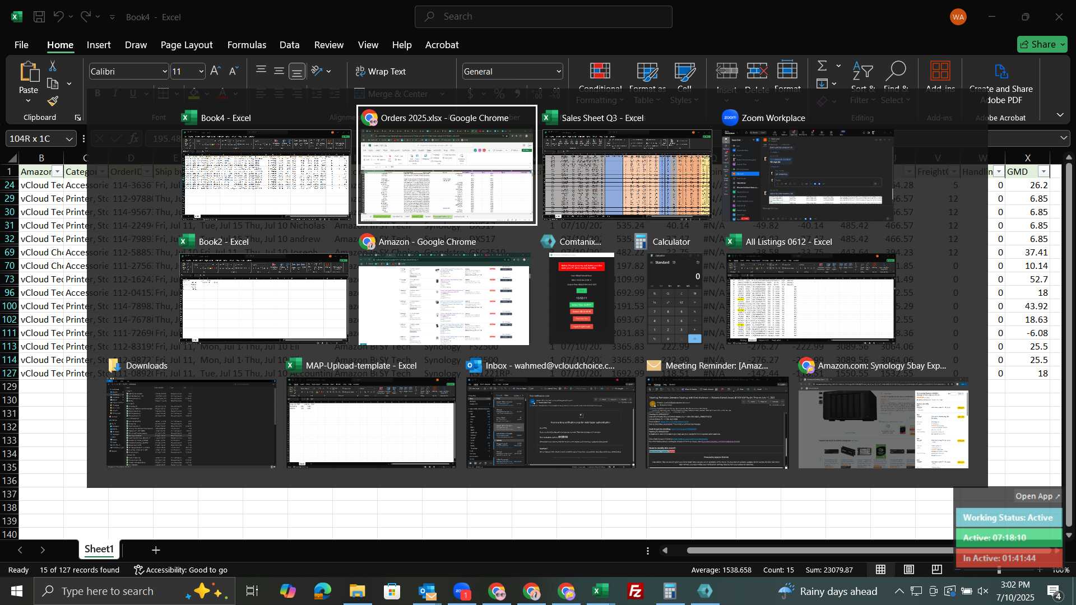This screenshot has width=1076, height=605.
Task: Open FileZilla from the taskbar
Action: [635, 591]
